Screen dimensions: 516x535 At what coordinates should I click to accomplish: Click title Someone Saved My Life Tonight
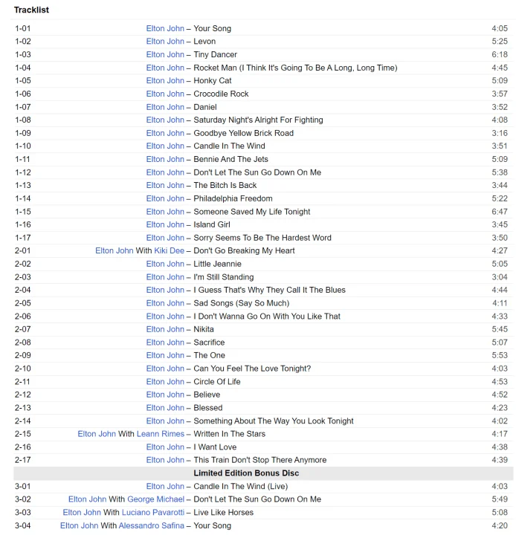(x=252, y=212)
